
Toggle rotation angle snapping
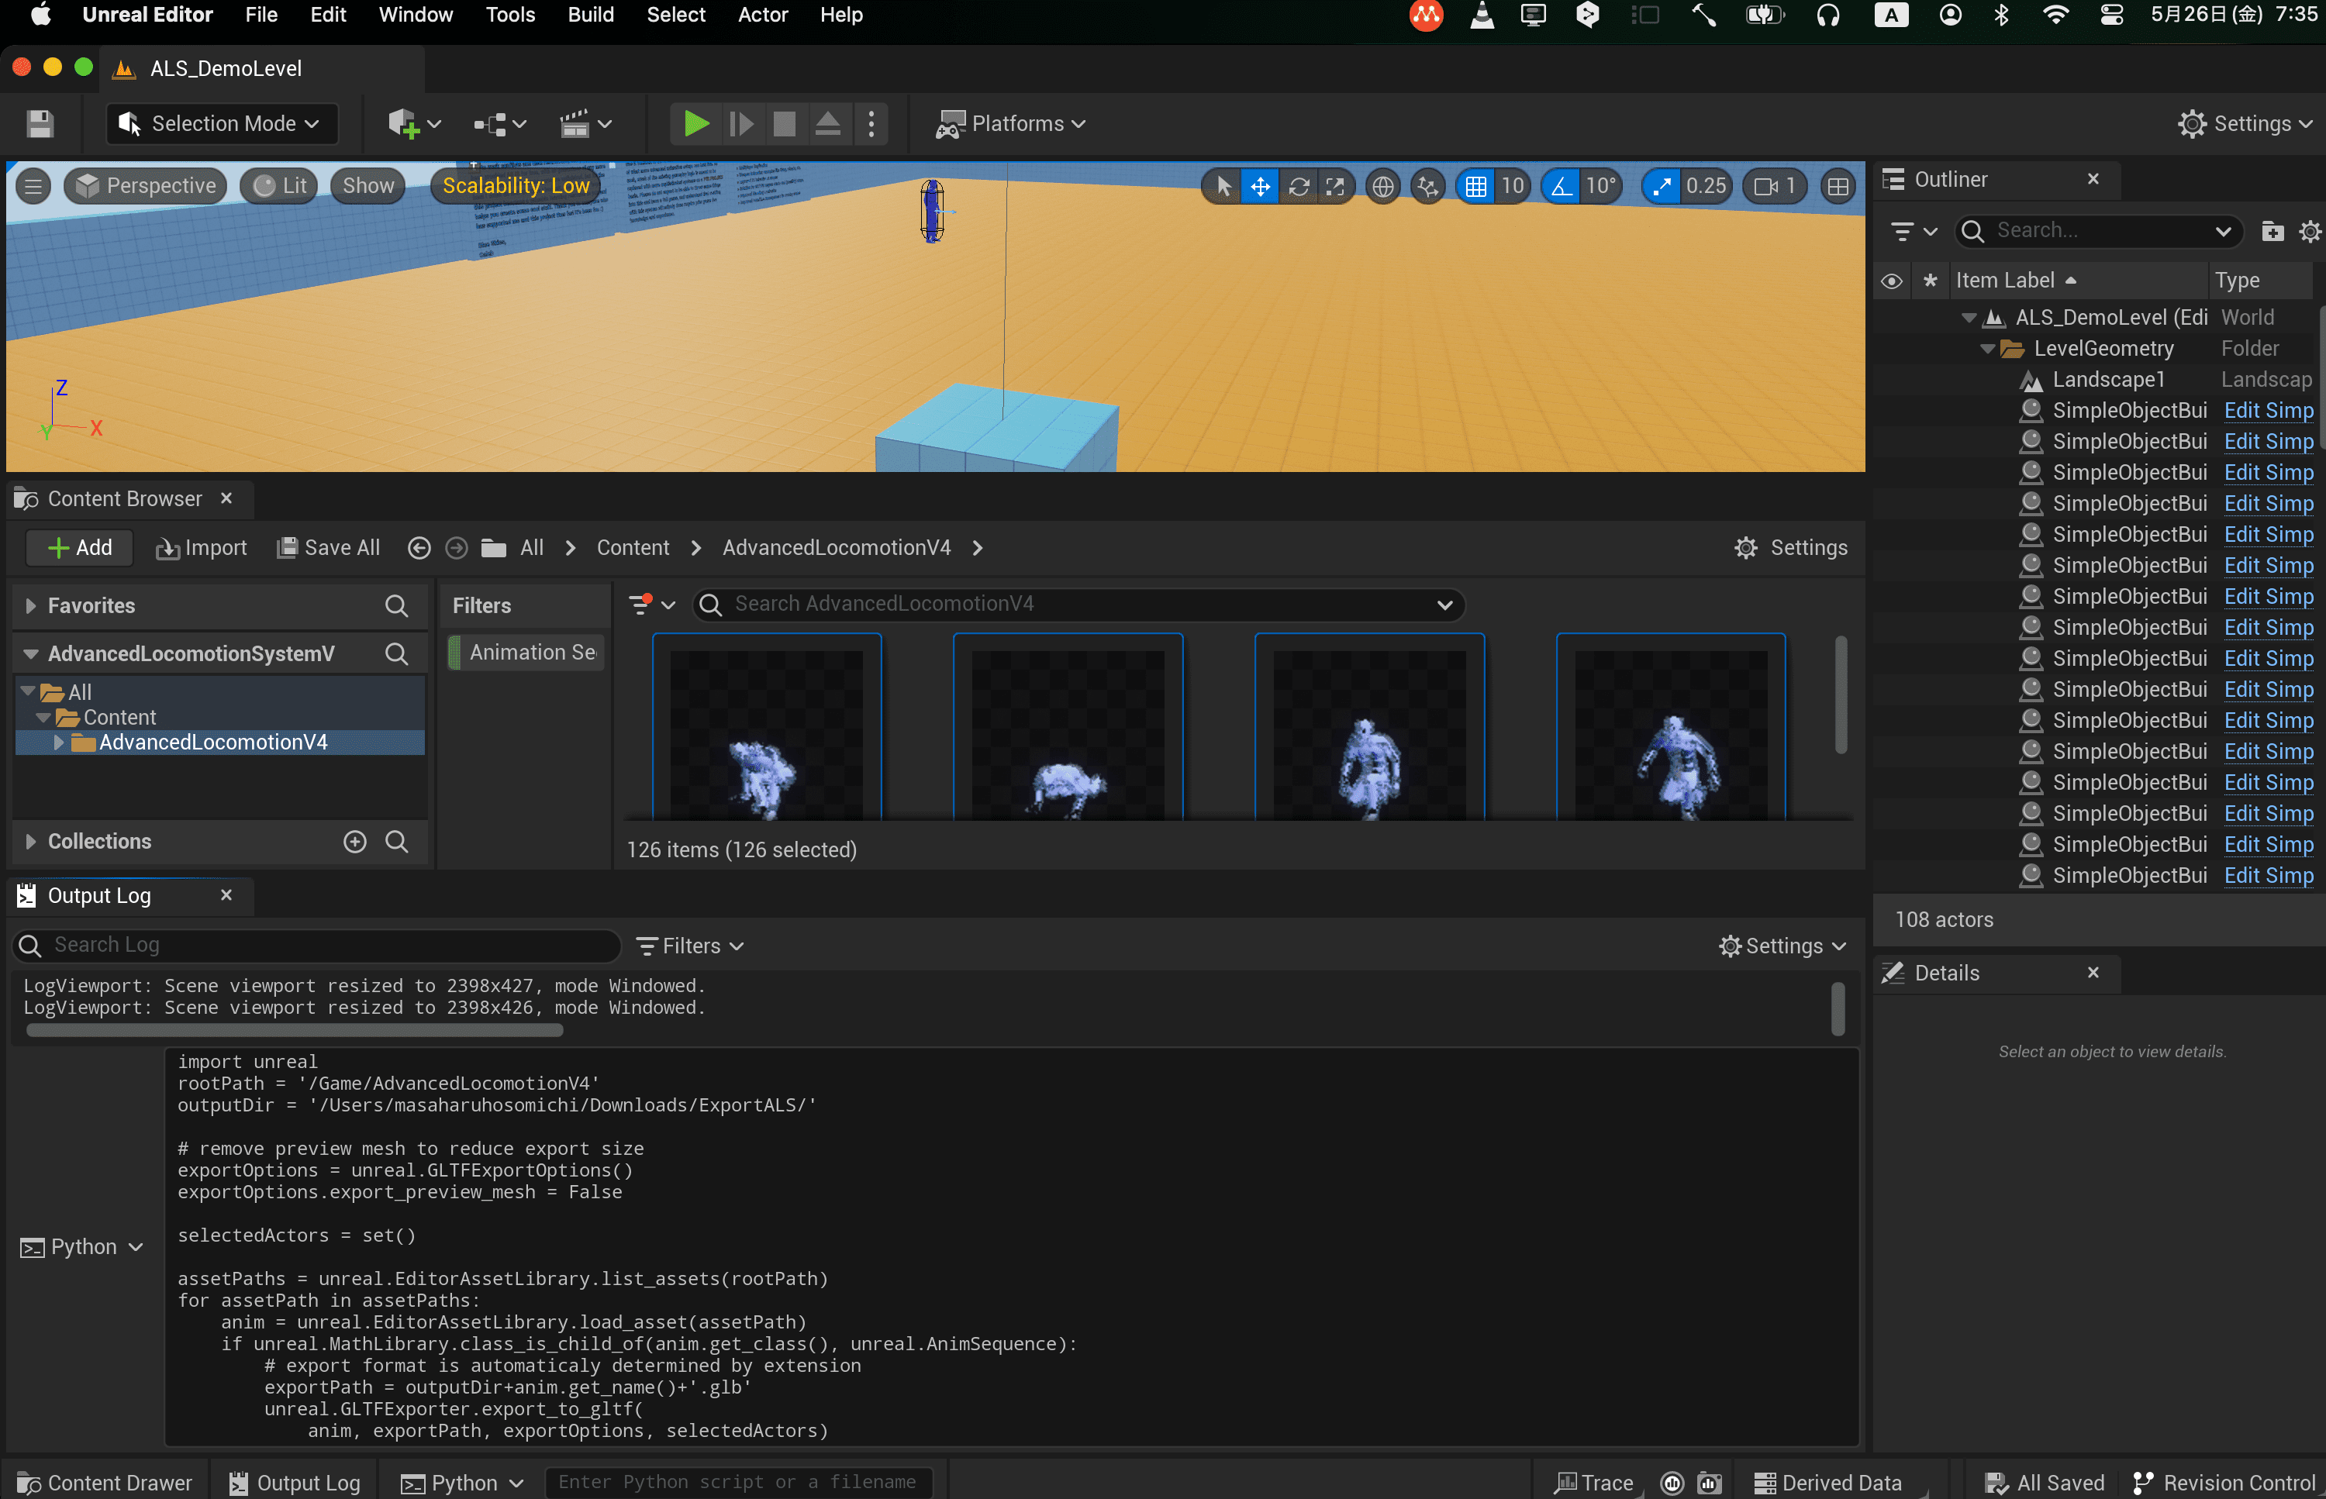pyautogui.click(x=1561, y=186)
